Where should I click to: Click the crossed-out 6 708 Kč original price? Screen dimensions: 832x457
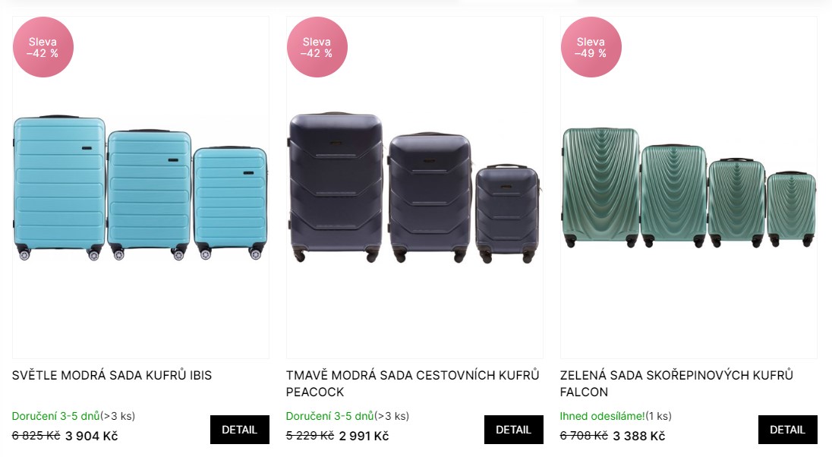[x=584, y=436]
